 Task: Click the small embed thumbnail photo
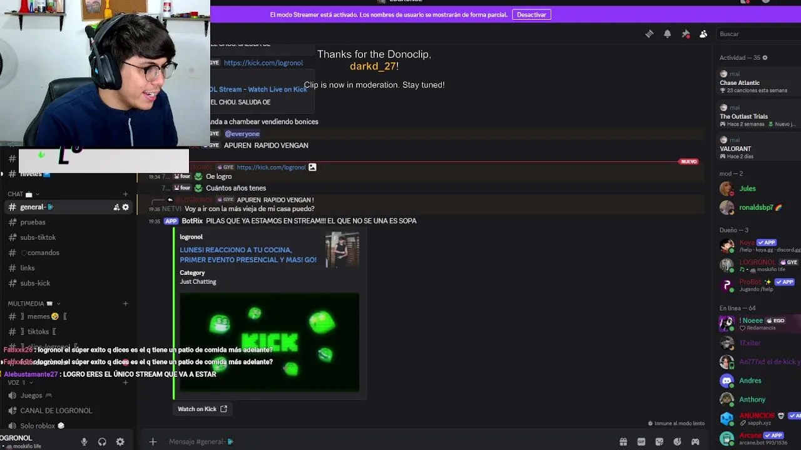click(x=342, y=250)
